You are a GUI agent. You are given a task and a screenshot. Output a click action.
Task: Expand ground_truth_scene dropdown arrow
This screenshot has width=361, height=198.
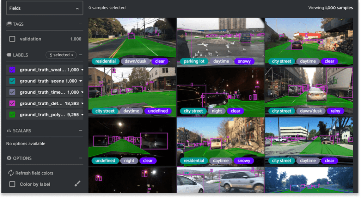tap(81, 81)
